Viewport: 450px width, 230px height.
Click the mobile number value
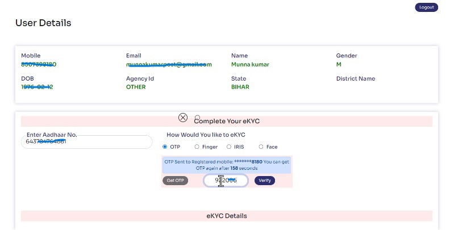click(x=39, y=65)
